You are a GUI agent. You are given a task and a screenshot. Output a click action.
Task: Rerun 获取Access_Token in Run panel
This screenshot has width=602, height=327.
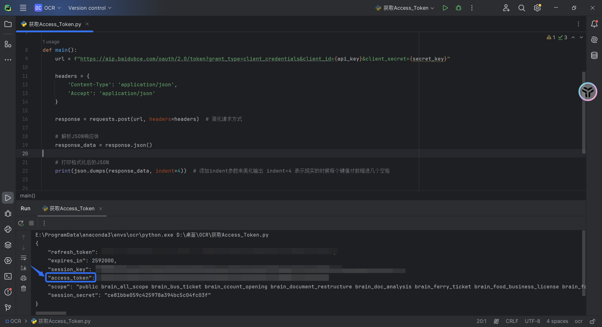[21, 223]
